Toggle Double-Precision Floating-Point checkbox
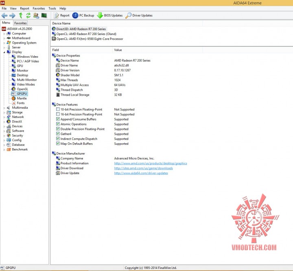This screenshot has height=271, width=293. pos(58,129)
